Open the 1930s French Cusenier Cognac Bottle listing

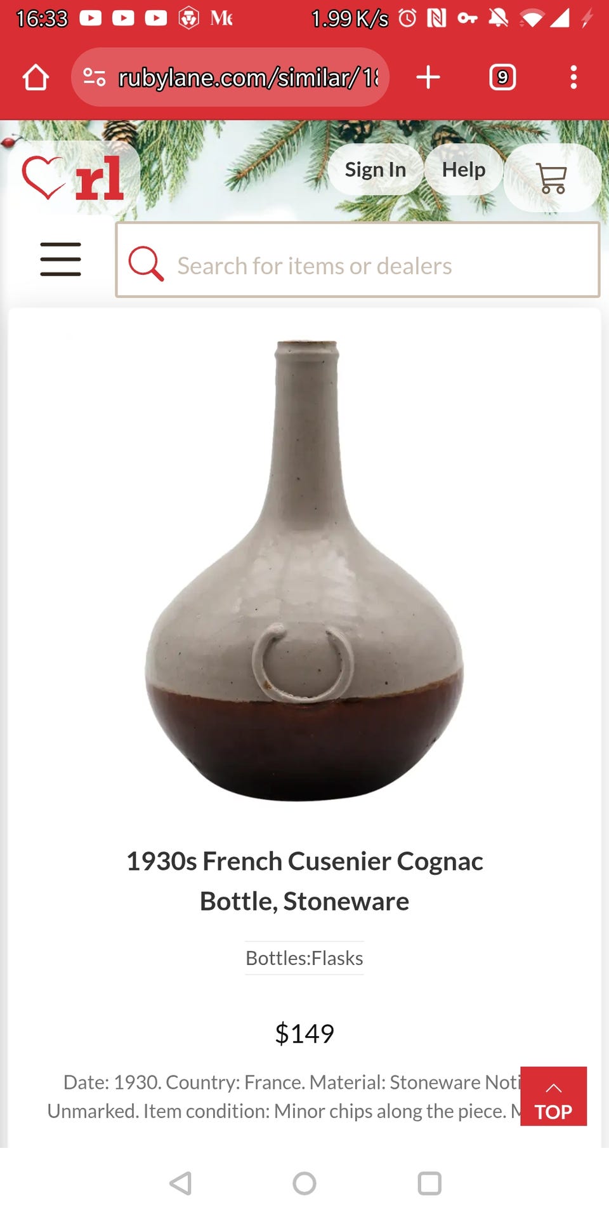pos(304,881)
